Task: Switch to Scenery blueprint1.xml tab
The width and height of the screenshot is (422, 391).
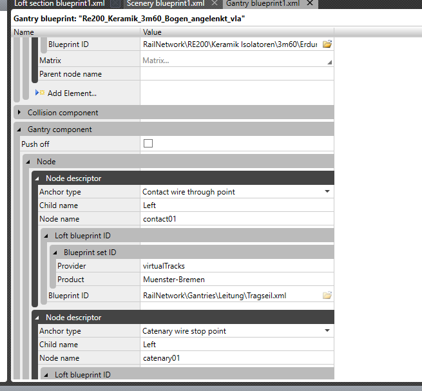Action: 166,3
